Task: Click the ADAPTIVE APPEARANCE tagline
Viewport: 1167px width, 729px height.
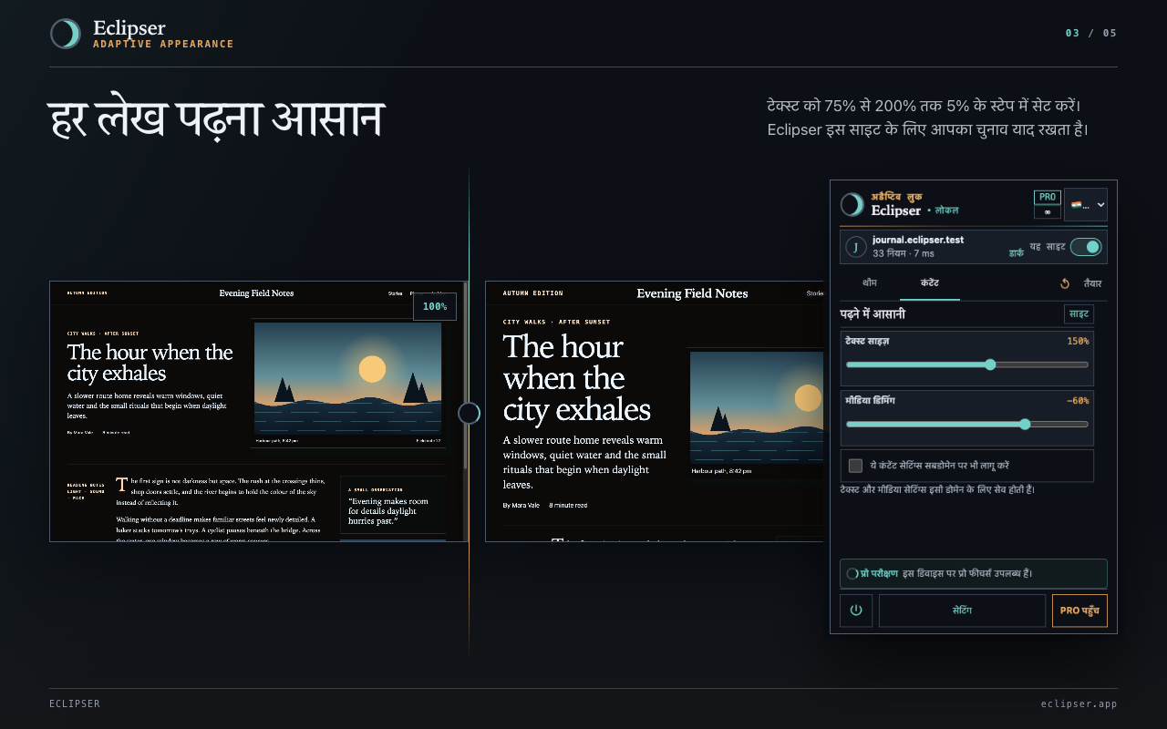Action: [x=163, y=44]
